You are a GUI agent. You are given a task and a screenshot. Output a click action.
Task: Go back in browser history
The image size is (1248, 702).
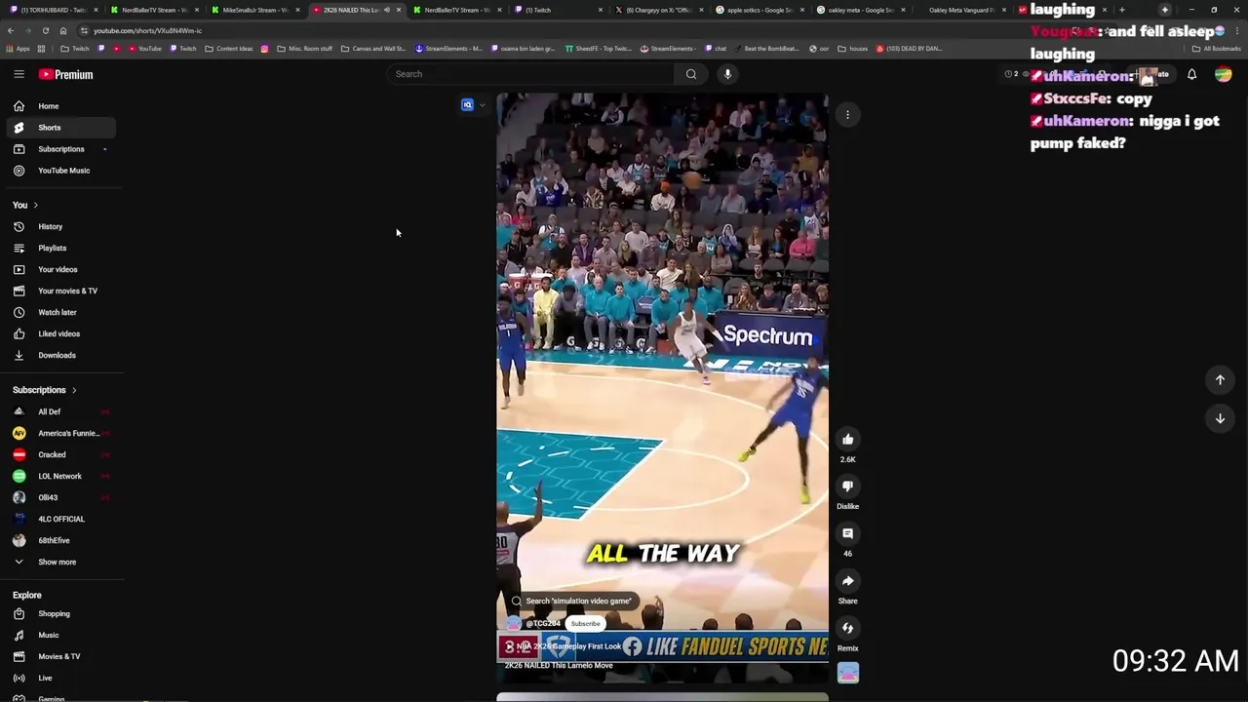point(10,30)
